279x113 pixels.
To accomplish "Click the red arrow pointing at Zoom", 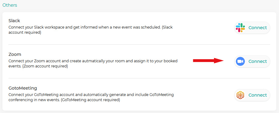I will pyautogui.click(x=208, y=60).
